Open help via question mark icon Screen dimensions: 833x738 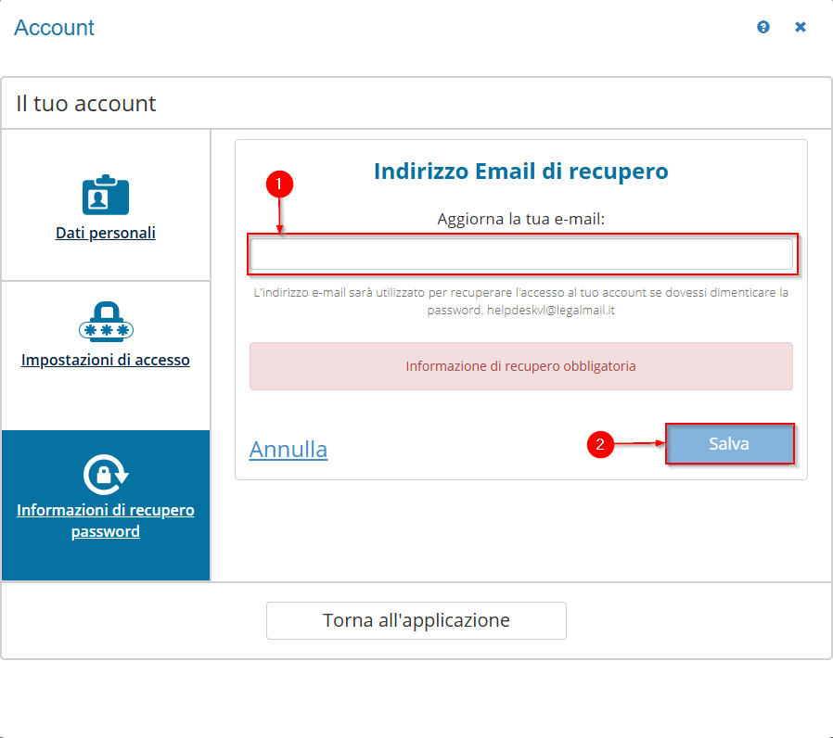(763, 27)
